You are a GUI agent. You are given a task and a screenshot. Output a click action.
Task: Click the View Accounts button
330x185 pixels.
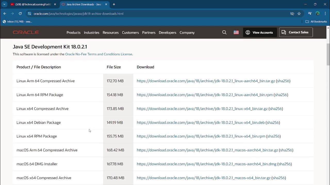(260, 32)
